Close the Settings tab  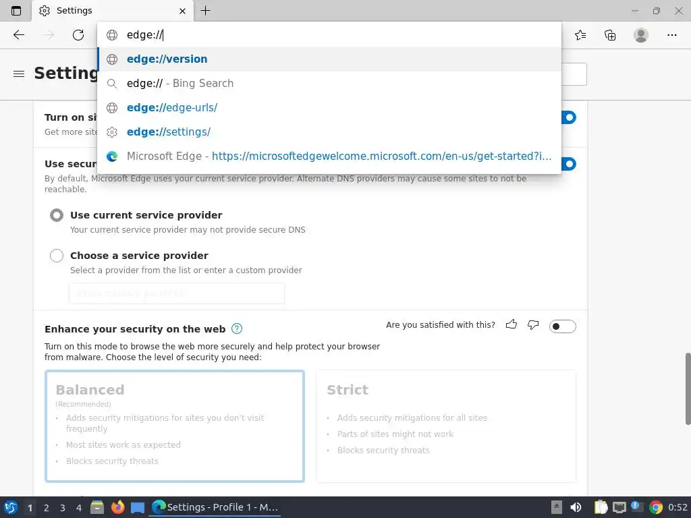(182, 11)
